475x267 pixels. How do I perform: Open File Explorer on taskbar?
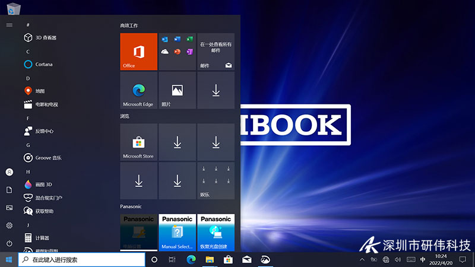tap(210, 260)
